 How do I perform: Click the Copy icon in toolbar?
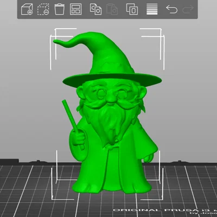click(x=95, y=9)
